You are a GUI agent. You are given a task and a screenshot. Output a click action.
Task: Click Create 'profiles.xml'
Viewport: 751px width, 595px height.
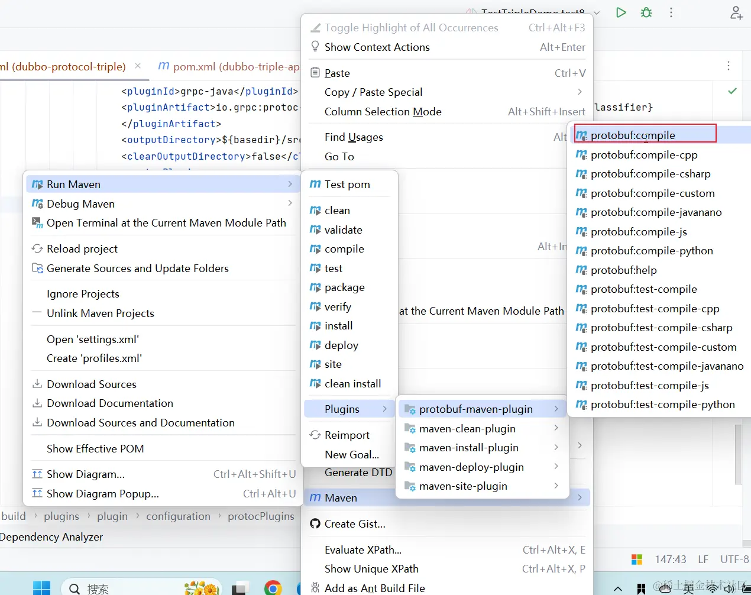click(162, 358)
